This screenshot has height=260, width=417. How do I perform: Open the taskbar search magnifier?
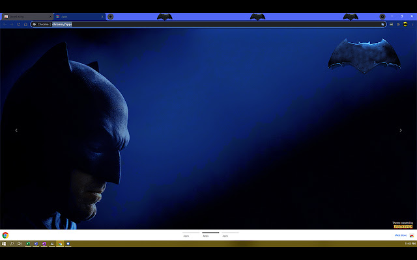(x=12, y=244)
